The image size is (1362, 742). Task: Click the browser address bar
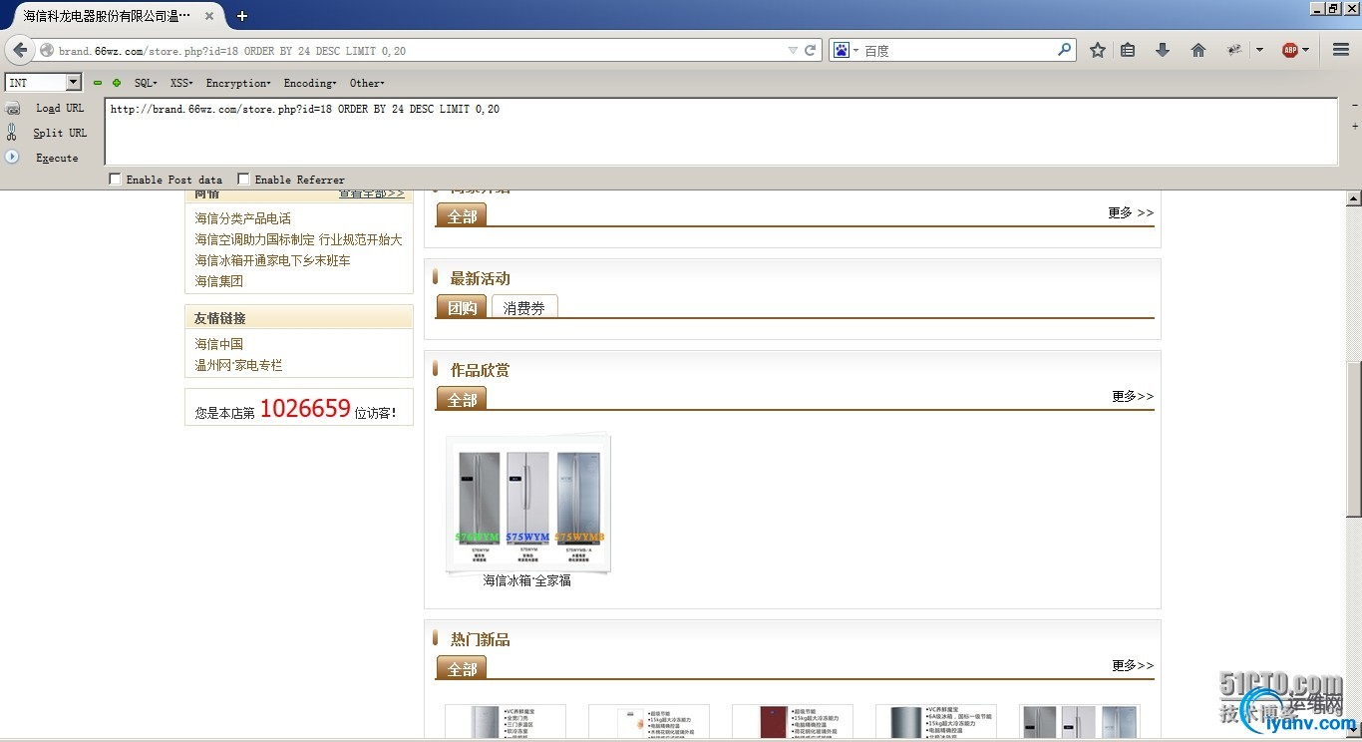point(419,50)
